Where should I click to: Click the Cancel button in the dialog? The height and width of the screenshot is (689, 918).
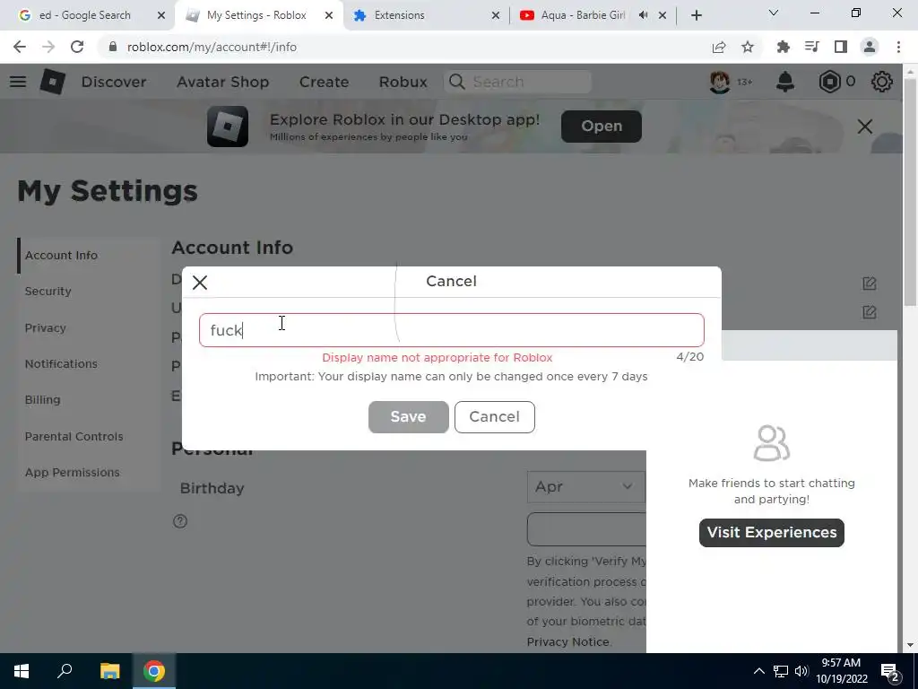click(494, 417)
